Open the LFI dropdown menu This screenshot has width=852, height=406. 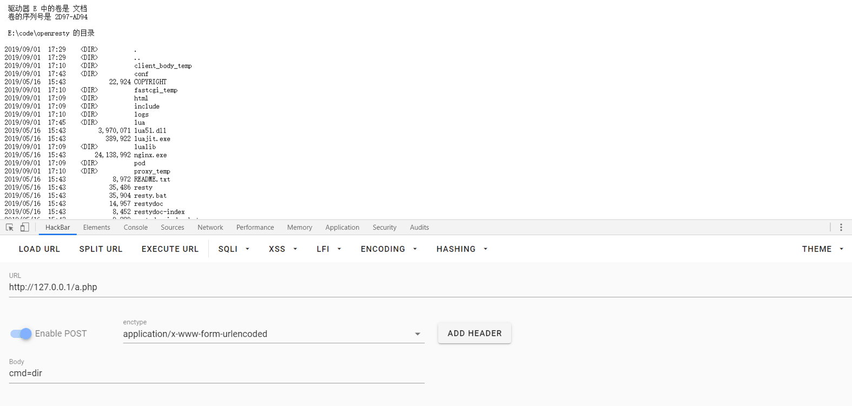[329, 249]
